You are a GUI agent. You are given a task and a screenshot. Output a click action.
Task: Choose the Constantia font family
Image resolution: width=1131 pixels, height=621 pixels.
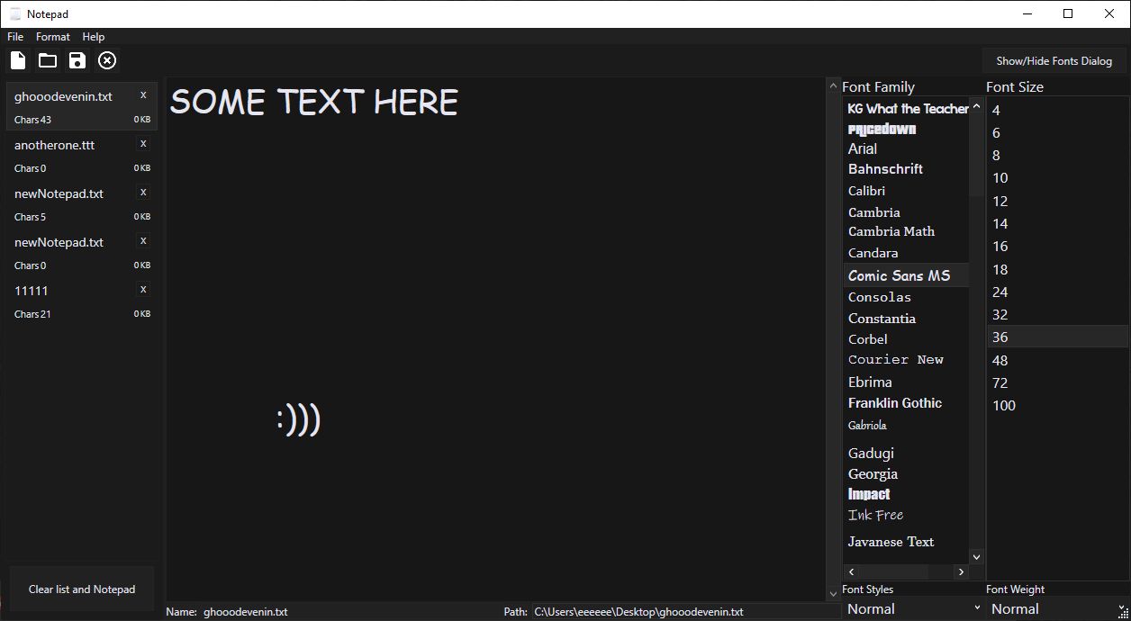tap(906, 319)
